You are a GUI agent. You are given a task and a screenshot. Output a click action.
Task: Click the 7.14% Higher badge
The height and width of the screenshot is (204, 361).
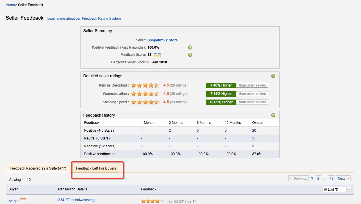pyautogui.click(x=221, y=94)
